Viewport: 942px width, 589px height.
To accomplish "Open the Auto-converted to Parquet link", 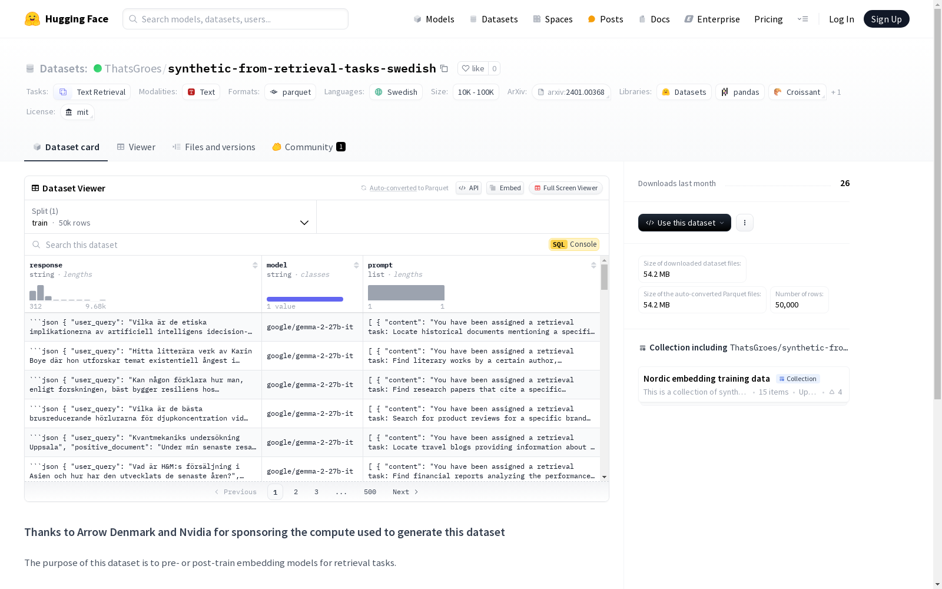I will pos(393,188).
